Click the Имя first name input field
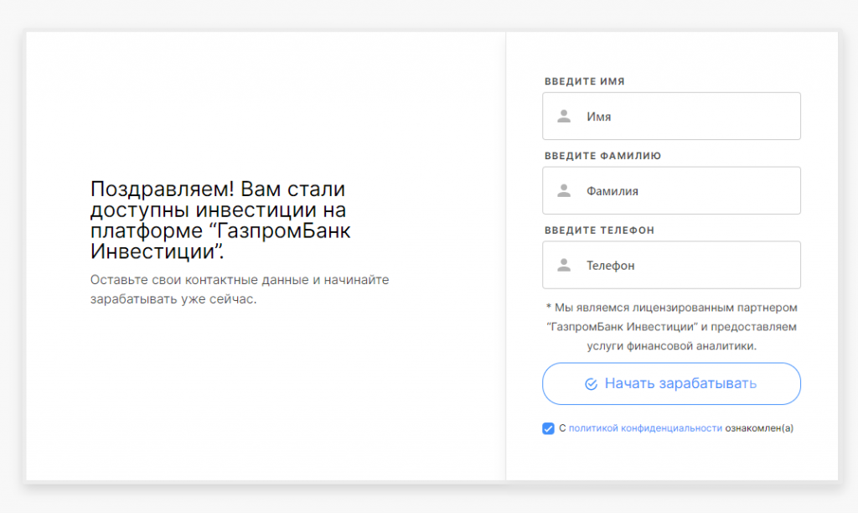The height and width of the screenshot is (513, 858). (671, 116)
